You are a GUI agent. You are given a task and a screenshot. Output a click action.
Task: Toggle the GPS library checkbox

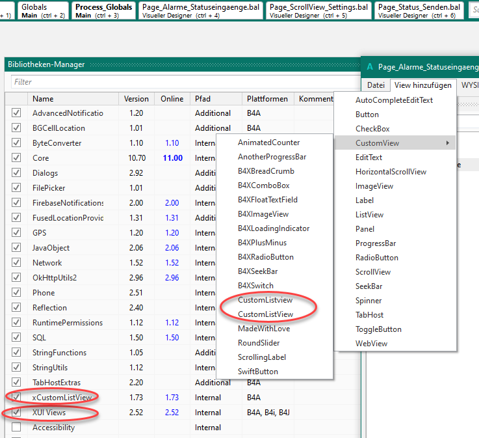[16, 232]
